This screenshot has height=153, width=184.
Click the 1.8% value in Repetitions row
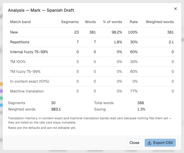[118, 42]
